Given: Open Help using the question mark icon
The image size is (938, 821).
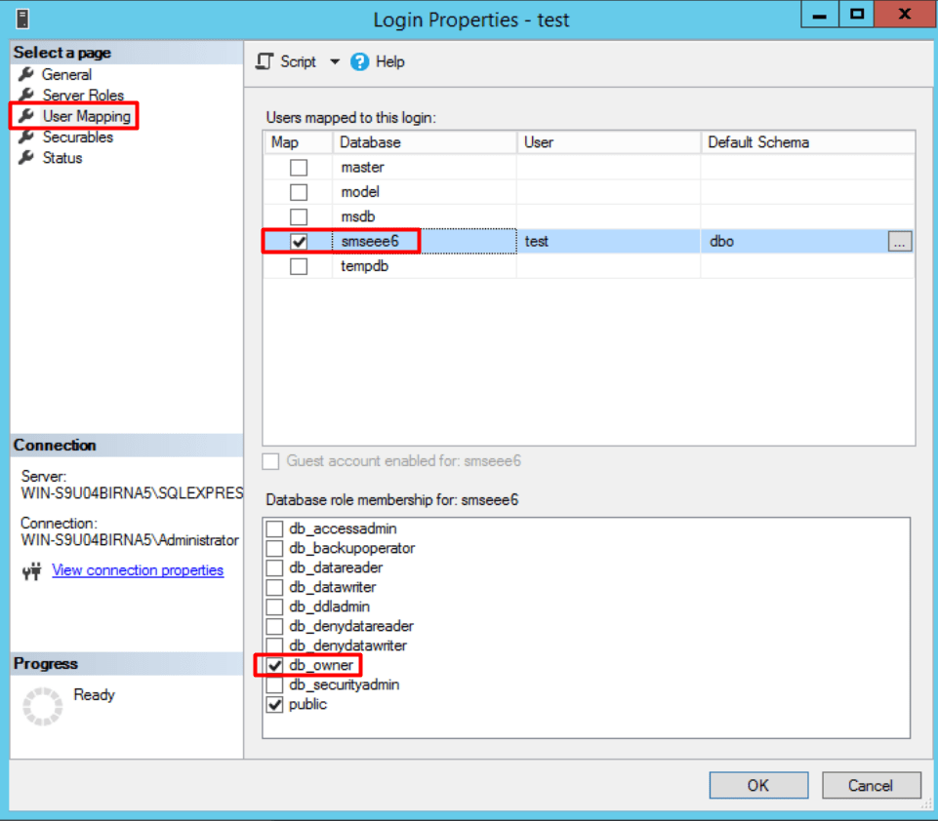Looking at the screenshot, I should [360, 61].
